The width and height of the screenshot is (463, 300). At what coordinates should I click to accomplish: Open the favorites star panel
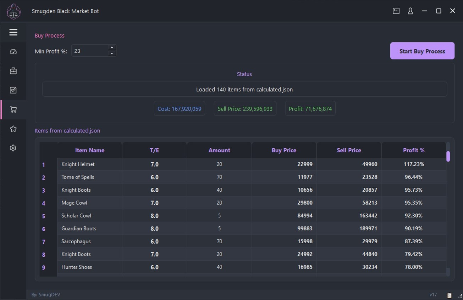tap(13, 129)
